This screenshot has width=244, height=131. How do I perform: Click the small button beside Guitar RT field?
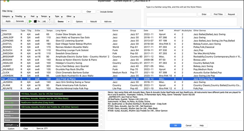pyautogui.click(x=101, y=107)
